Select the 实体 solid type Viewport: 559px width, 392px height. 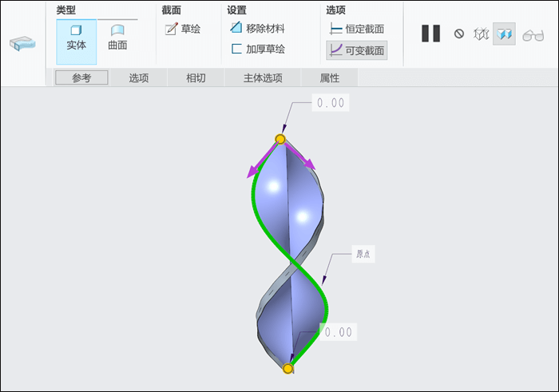tap(77, 42)
